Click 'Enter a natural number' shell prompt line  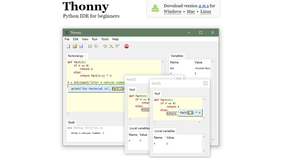(x=88, y=133)
